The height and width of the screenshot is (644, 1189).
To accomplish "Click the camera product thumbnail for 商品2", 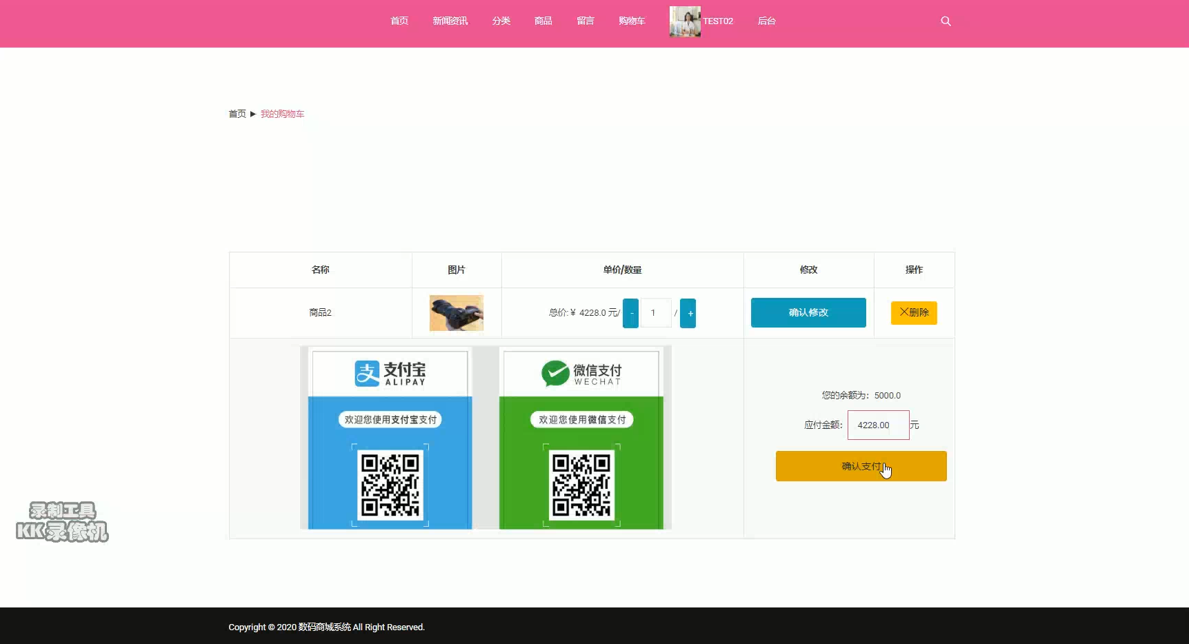I will (x=456, y=312).
